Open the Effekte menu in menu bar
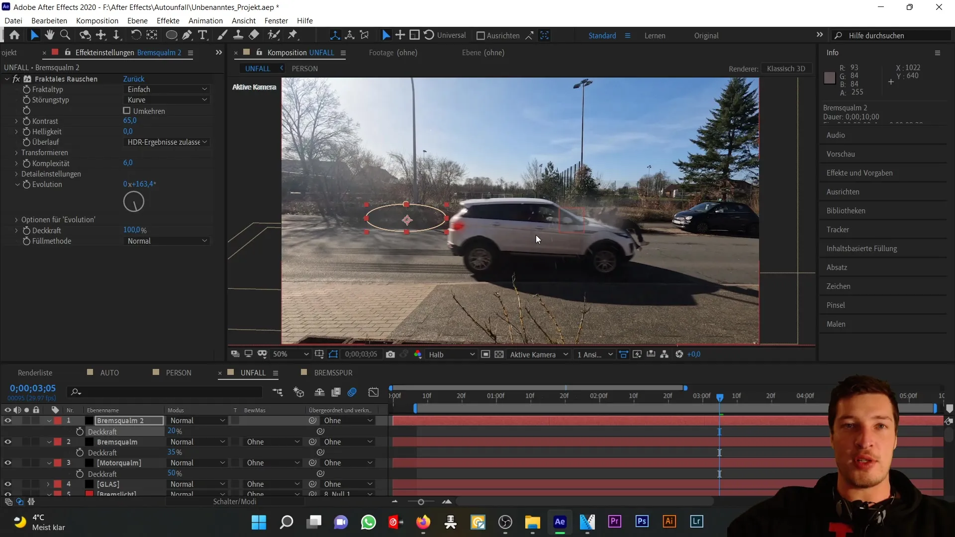955x537 pixels. [168, 20]
